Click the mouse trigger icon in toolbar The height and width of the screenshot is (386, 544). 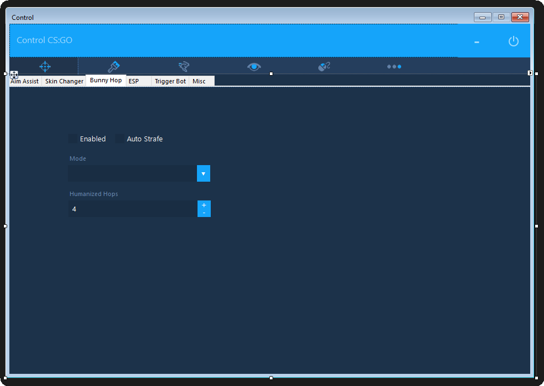pos(324,66)
